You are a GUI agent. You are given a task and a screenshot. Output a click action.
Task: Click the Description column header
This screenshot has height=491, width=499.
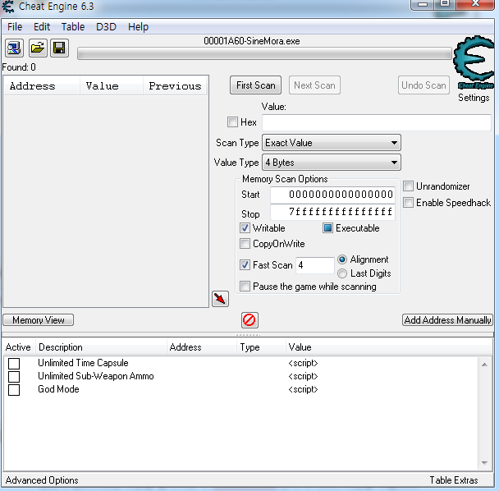[x=101, y=347]
